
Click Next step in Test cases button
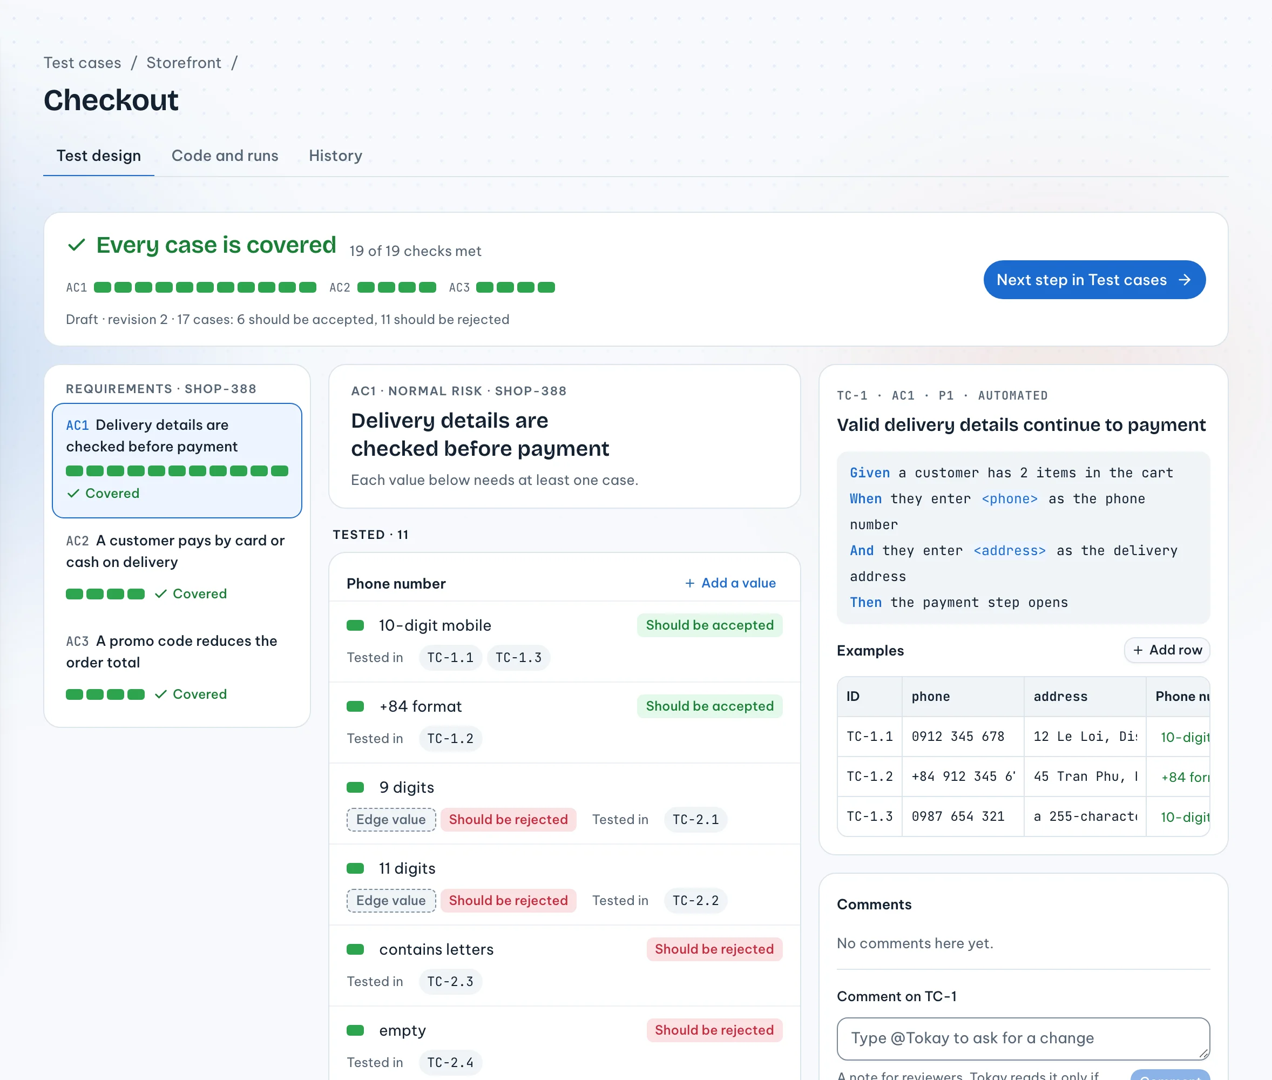pyautogui.click(x=1094, y=280)
